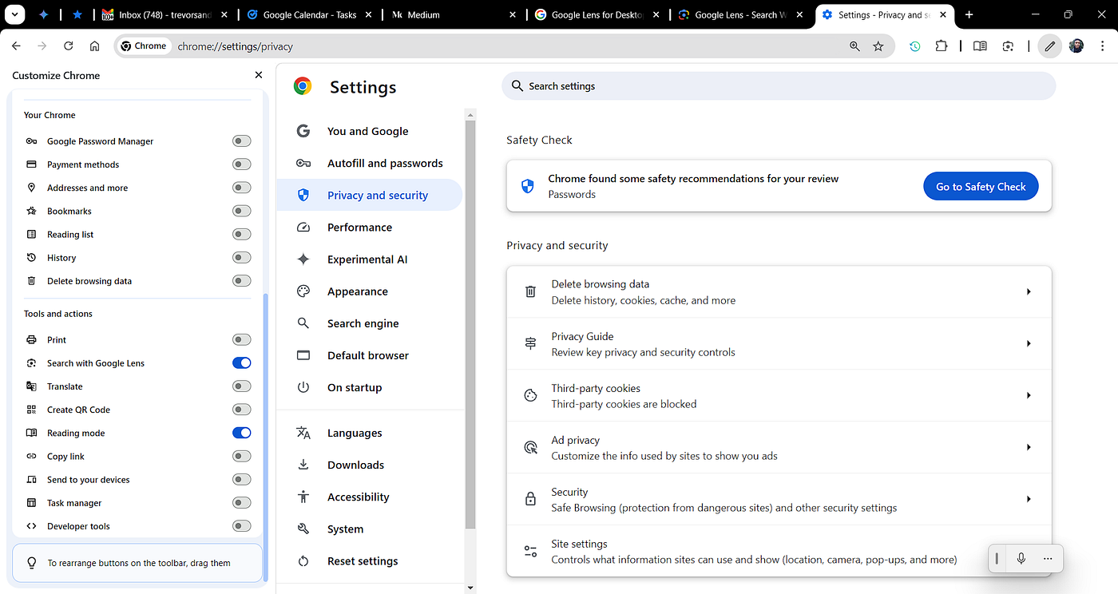Click the zoom magnifier in address bar

854,46
